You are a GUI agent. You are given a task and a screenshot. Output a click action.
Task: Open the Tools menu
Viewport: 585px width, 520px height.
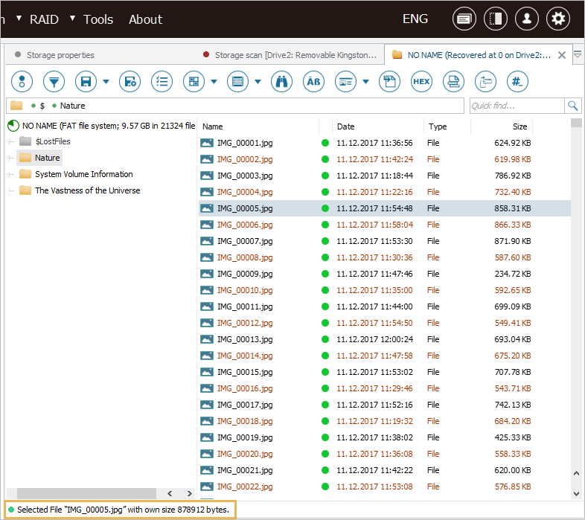98,19
